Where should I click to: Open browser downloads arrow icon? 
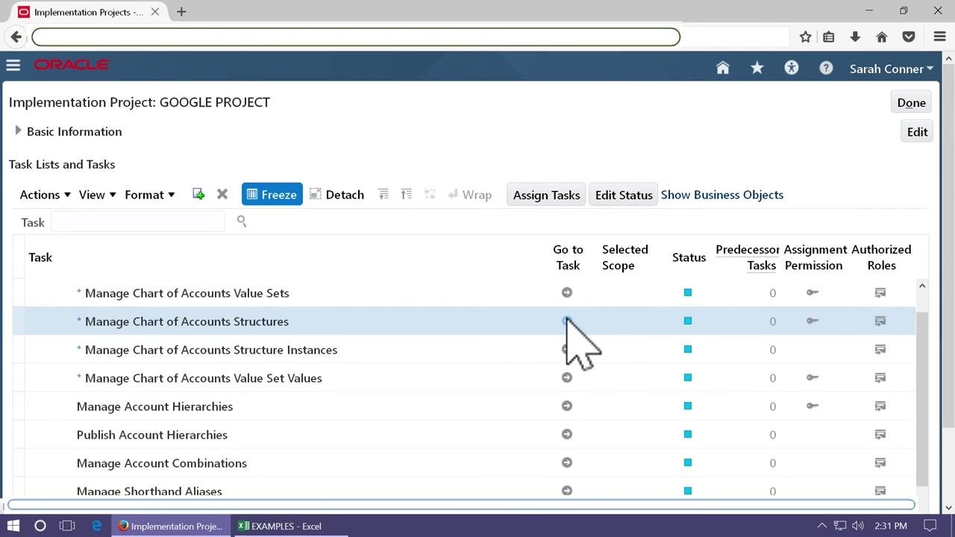pyautogui.click(x=855, y=37)
